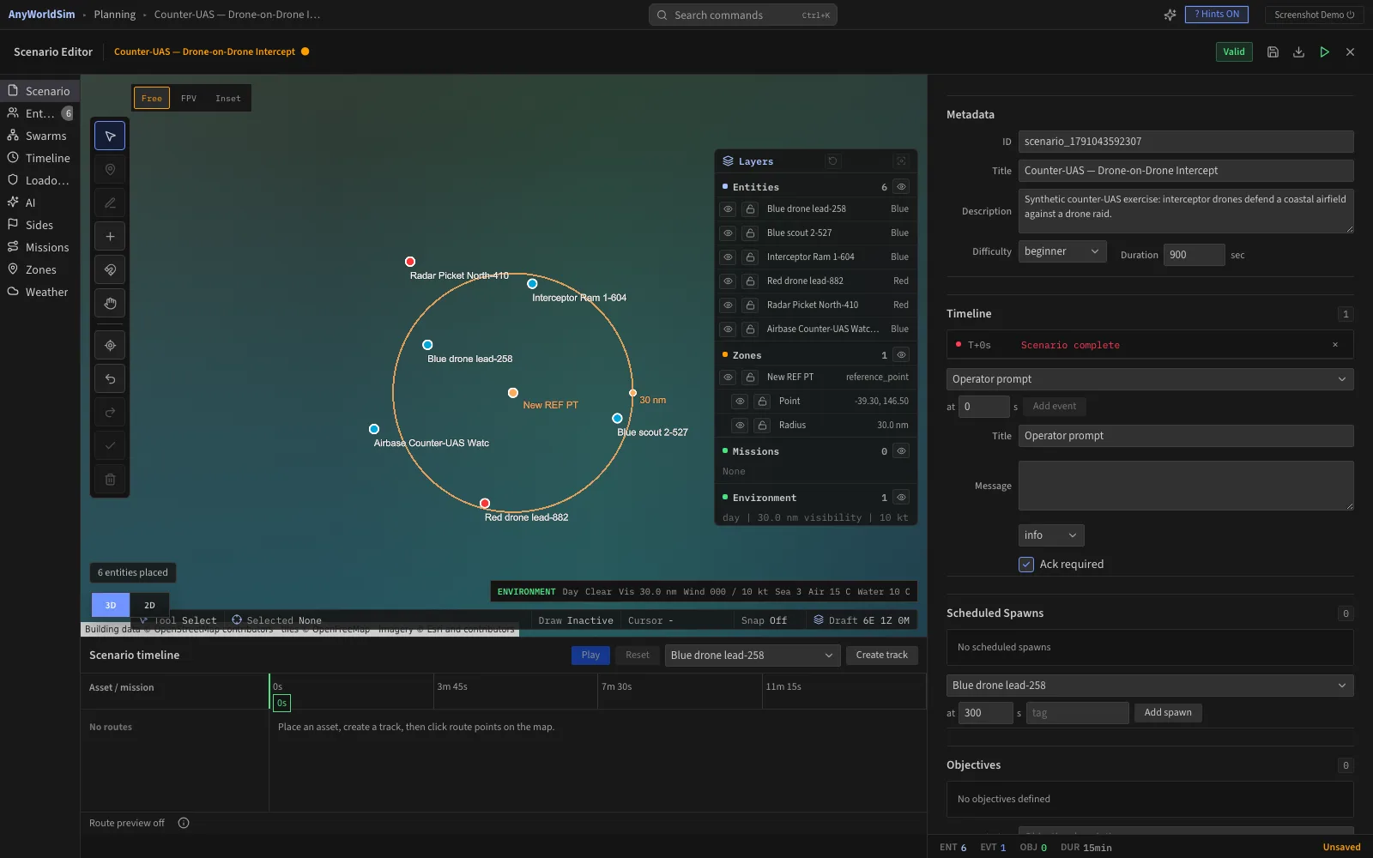
Task: Activate the hand pan tool
Action: [110, 303]
